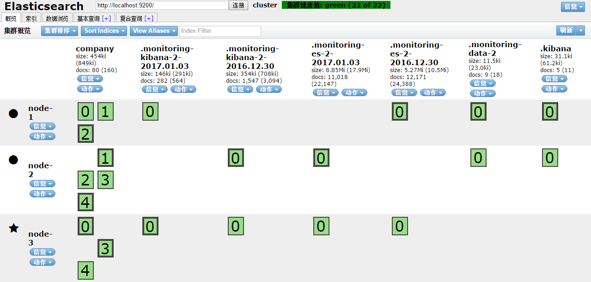This screenshot has width=591, height=282.
Task: Open 动作 dropdown for .monitoring-kibana-2-2016.12.30
Action: point(269,89)
